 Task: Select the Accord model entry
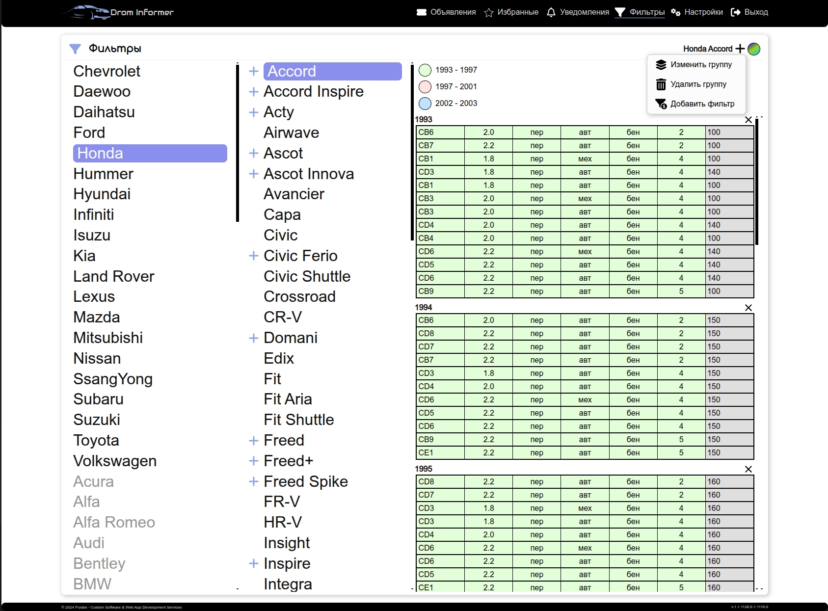332,71
